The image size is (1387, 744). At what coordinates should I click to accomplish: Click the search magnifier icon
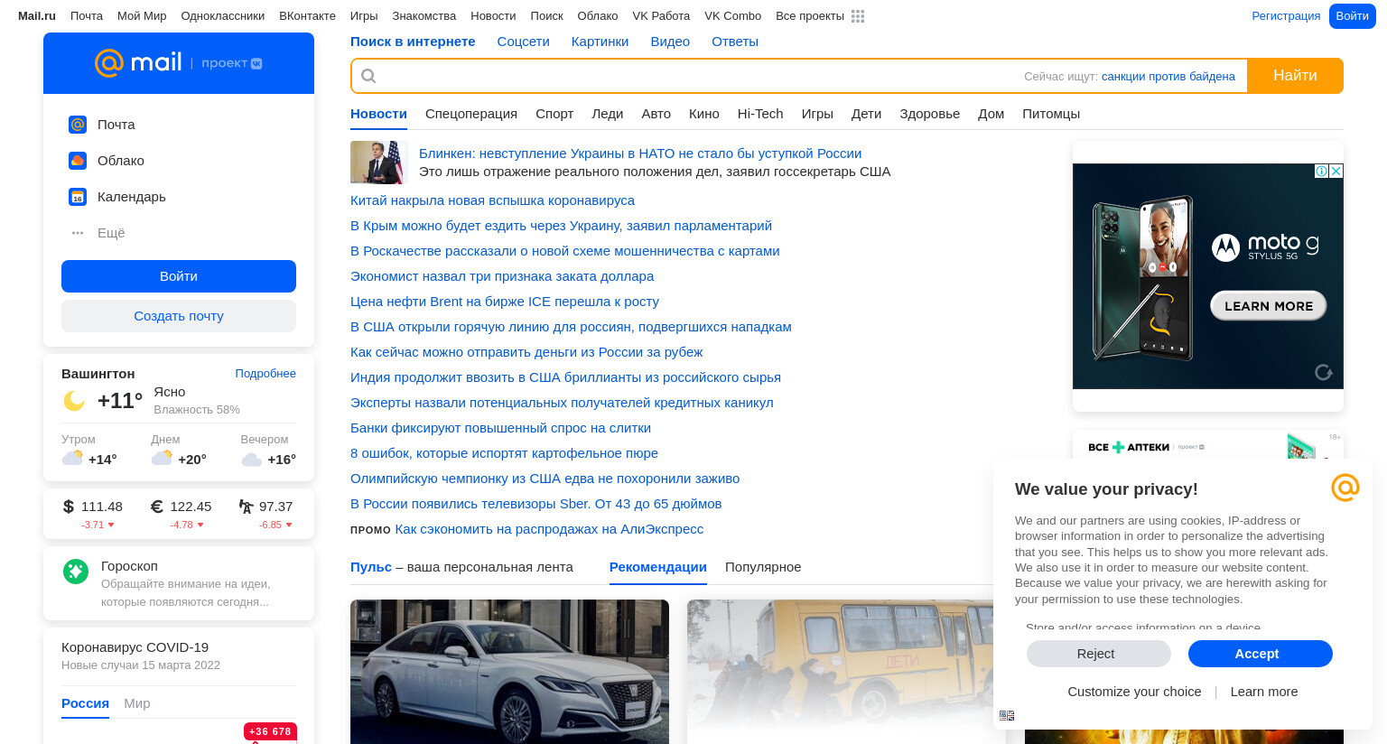pyautogui.click(x=368, y=76)
